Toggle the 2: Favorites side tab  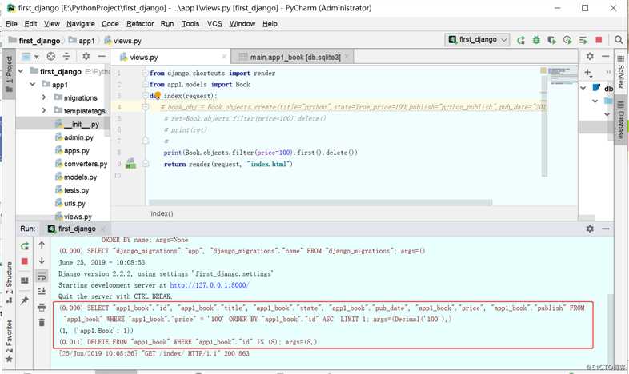[x=9, y=340]
